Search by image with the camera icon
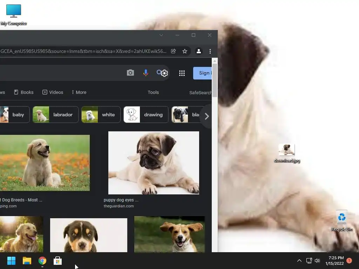The height and width of the screenshot is (269, 359). tap(130, 73)
